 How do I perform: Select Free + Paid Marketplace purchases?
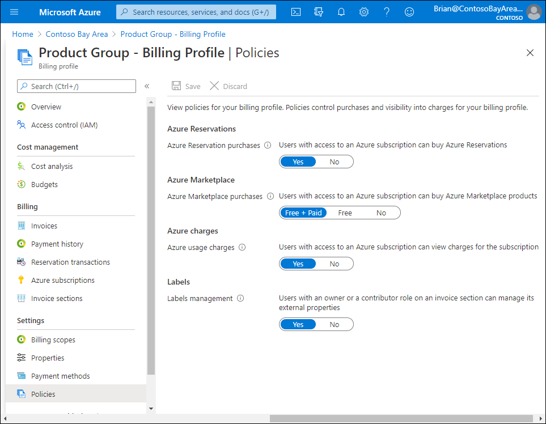point(303,213)
